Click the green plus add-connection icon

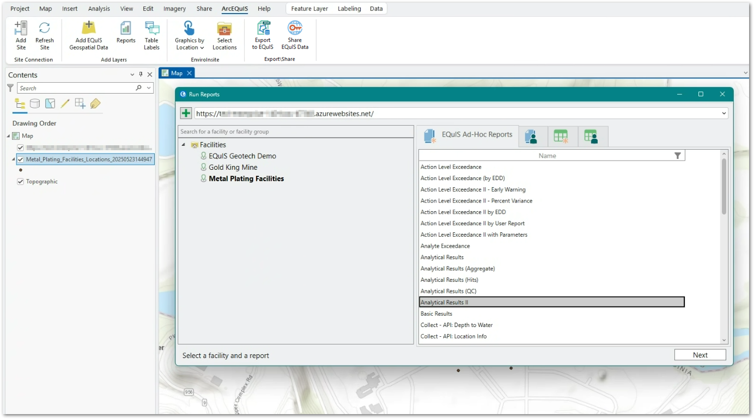(x=186, y=113)
